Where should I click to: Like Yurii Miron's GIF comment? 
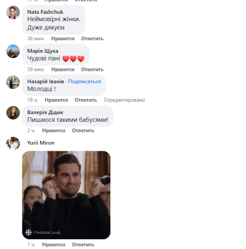coord(53,244)
